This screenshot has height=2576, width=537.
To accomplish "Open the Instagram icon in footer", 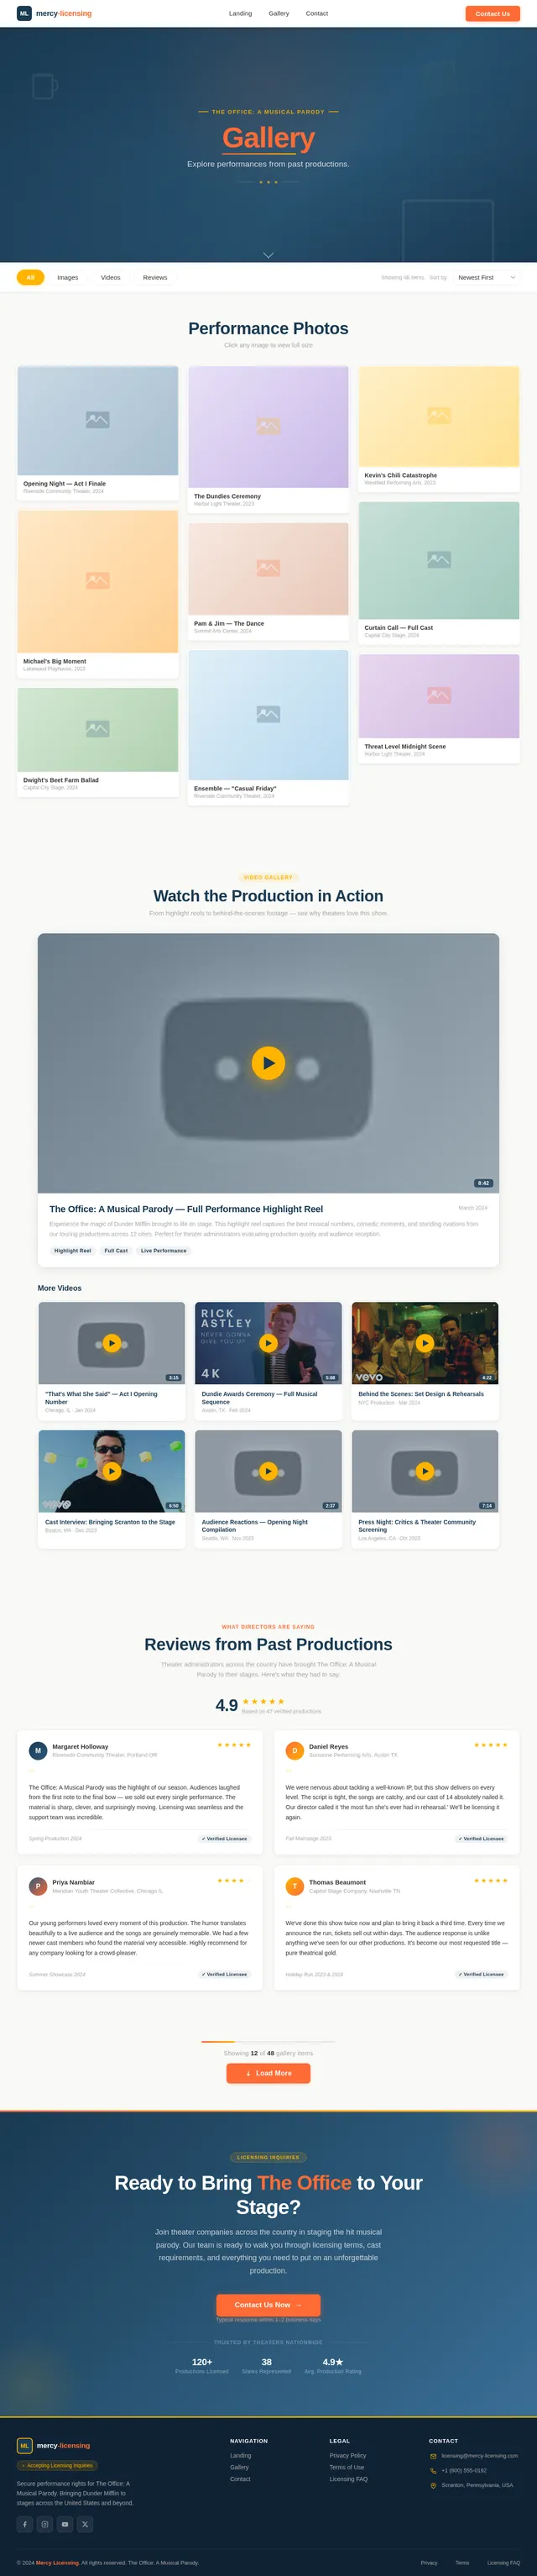I will (45, 2523).
